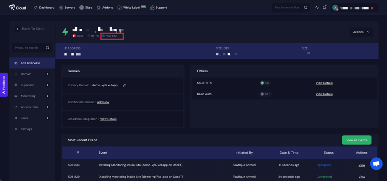The image size is (387, 181).
Task: Open the Actions dropdown
Action: coord(361,32)
